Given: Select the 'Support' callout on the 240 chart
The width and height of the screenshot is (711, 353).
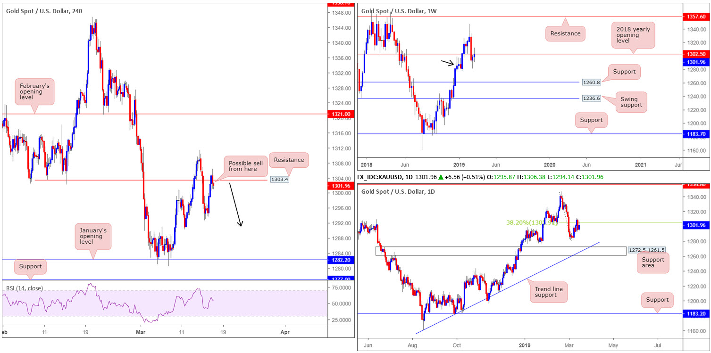Looking at the screenshot, I should click(x=30, y=266).
